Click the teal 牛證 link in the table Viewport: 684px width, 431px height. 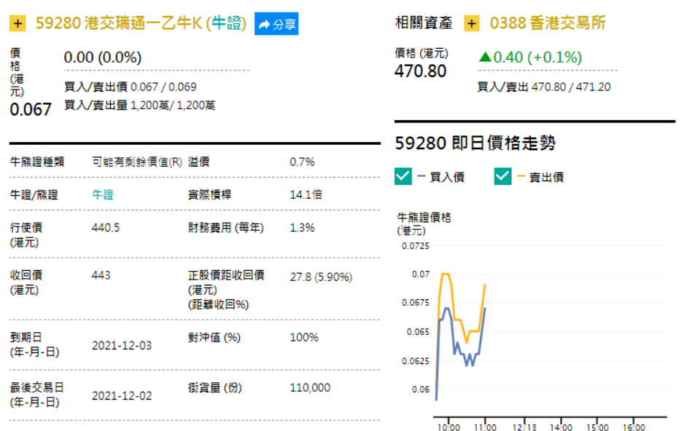click(103, 194)
